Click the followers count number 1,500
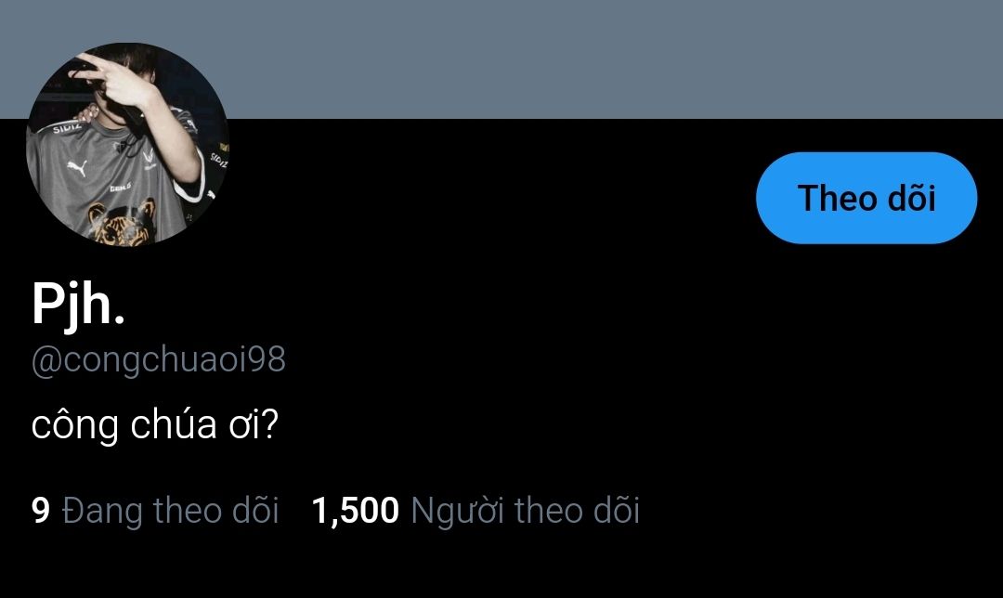The width and height of the screenshot is (1003, 598). (x=355, y=511)
